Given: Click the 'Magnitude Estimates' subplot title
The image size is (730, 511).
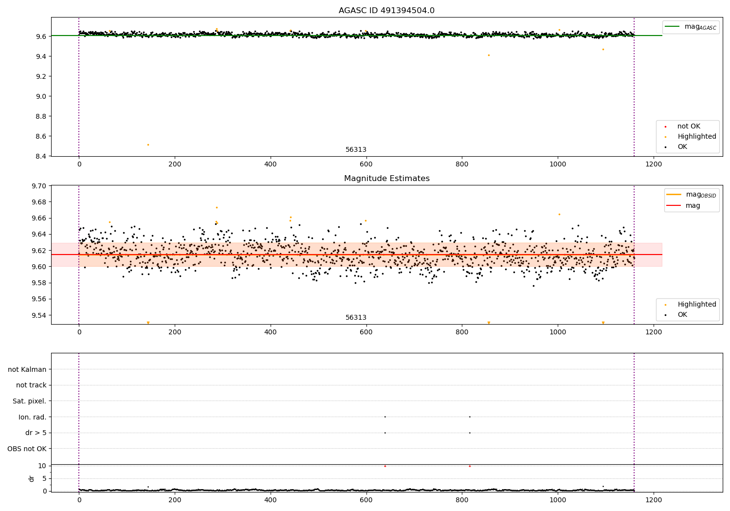Looking at the screenshot, I should pyautogui.click(x=386, y=179).
